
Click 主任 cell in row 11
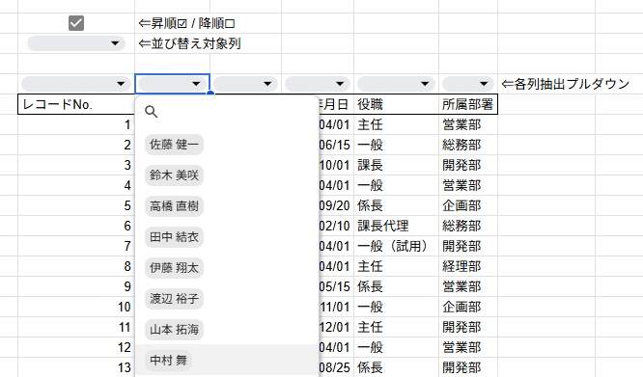click(396, 327)
